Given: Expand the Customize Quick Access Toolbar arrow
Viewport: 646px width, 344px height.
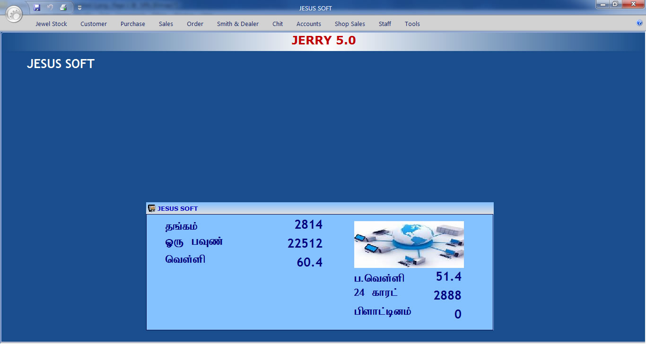Looking at the screenshot, I should (79, 8).
